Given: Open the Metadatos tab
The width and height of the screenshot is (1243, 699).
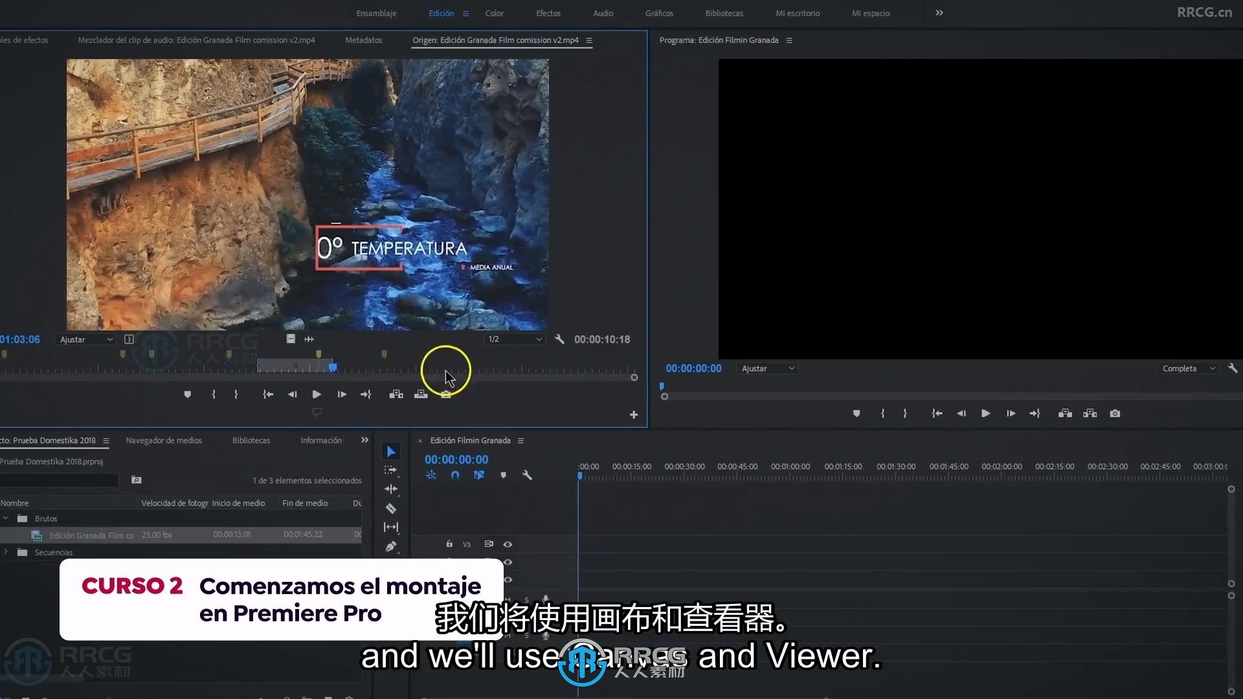Looking at the screenshot, I should click(364, 40).
